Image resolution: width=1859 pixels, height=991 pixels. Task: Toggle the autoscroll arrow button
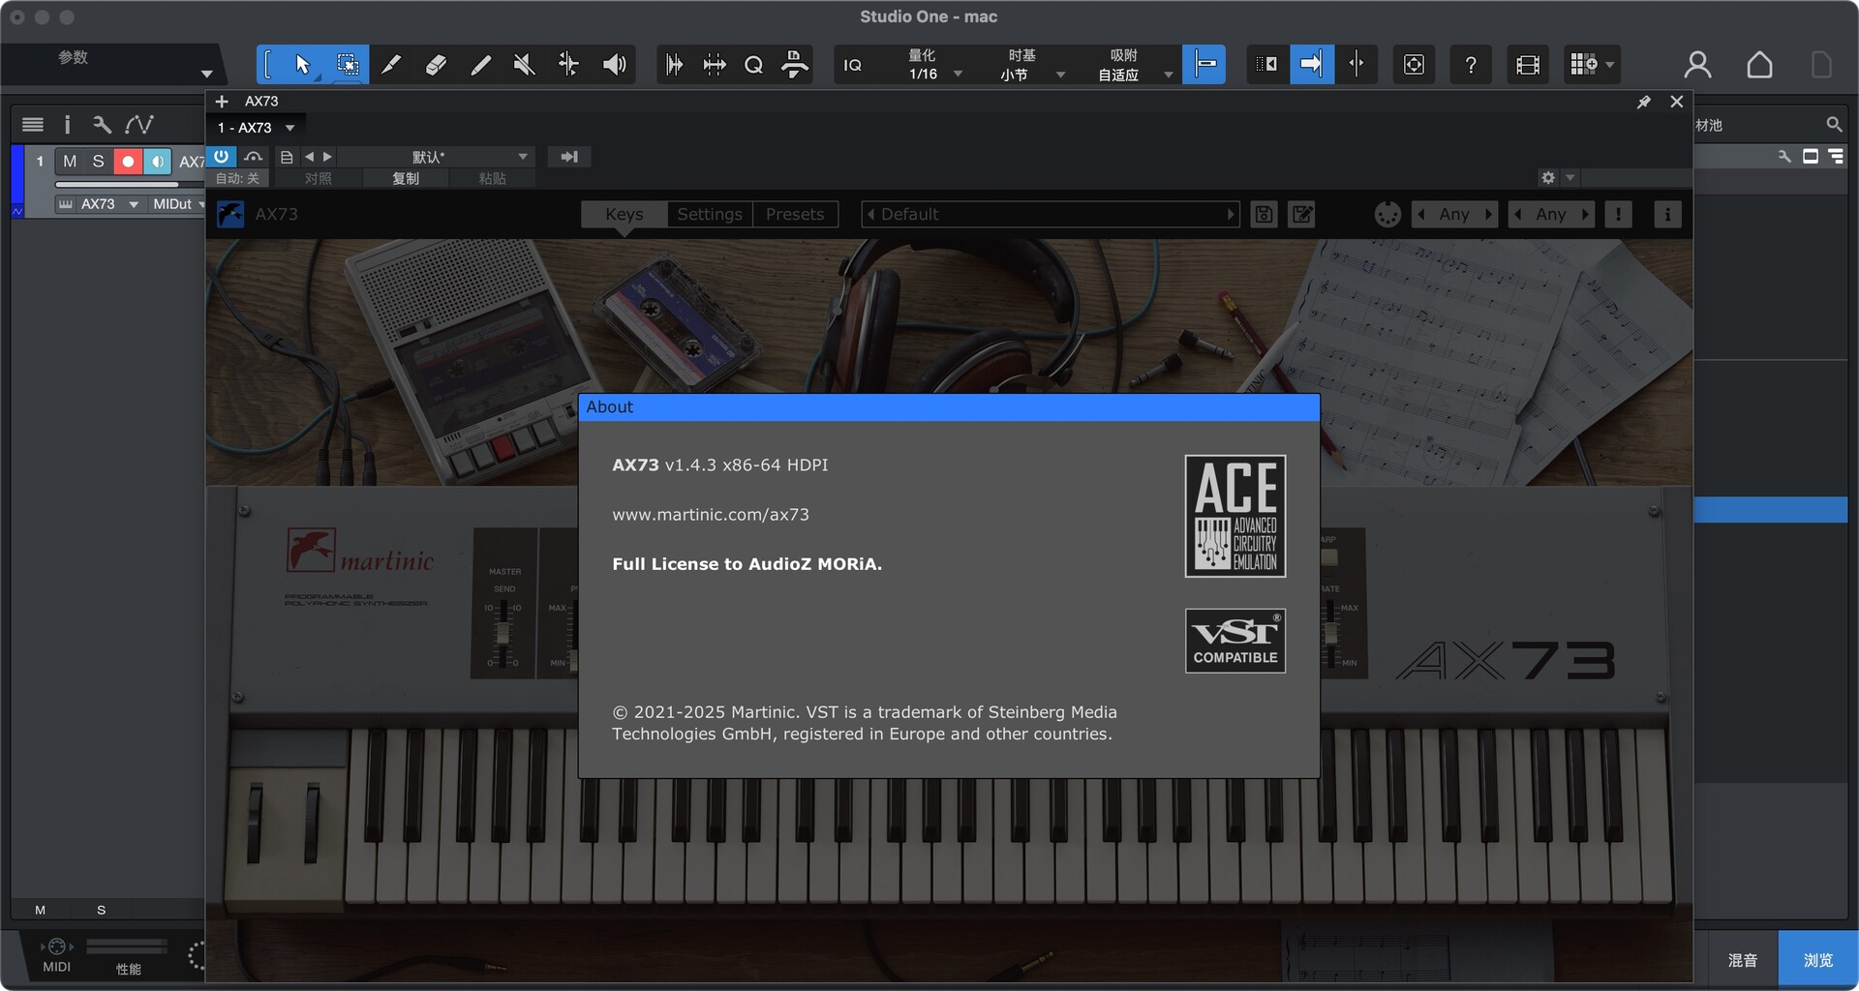tap(1311, 65)
